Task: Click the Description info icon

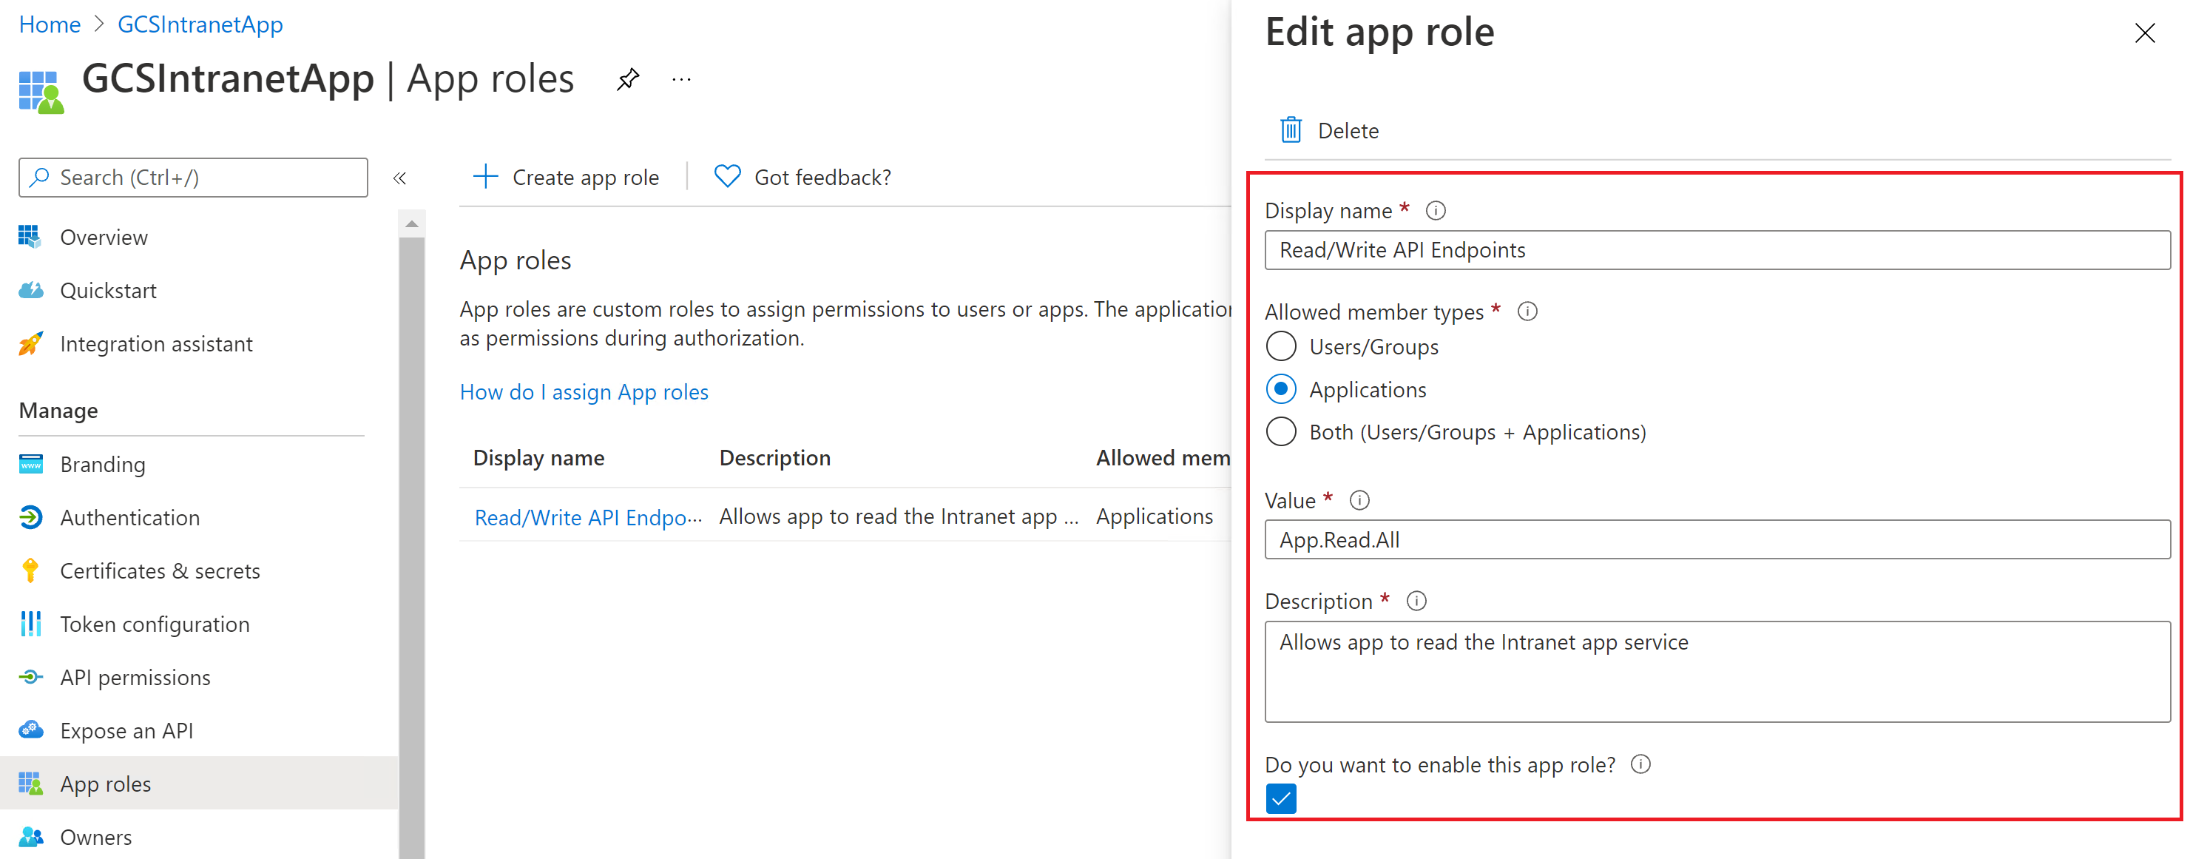Action: 1416,602
